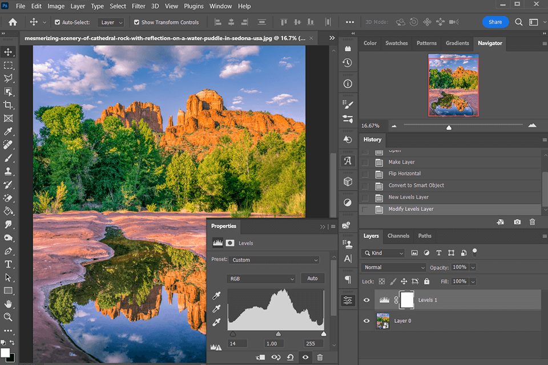Select the Zoom tool
This screenshot has width=548, height=365.
(x=8, y=317)
